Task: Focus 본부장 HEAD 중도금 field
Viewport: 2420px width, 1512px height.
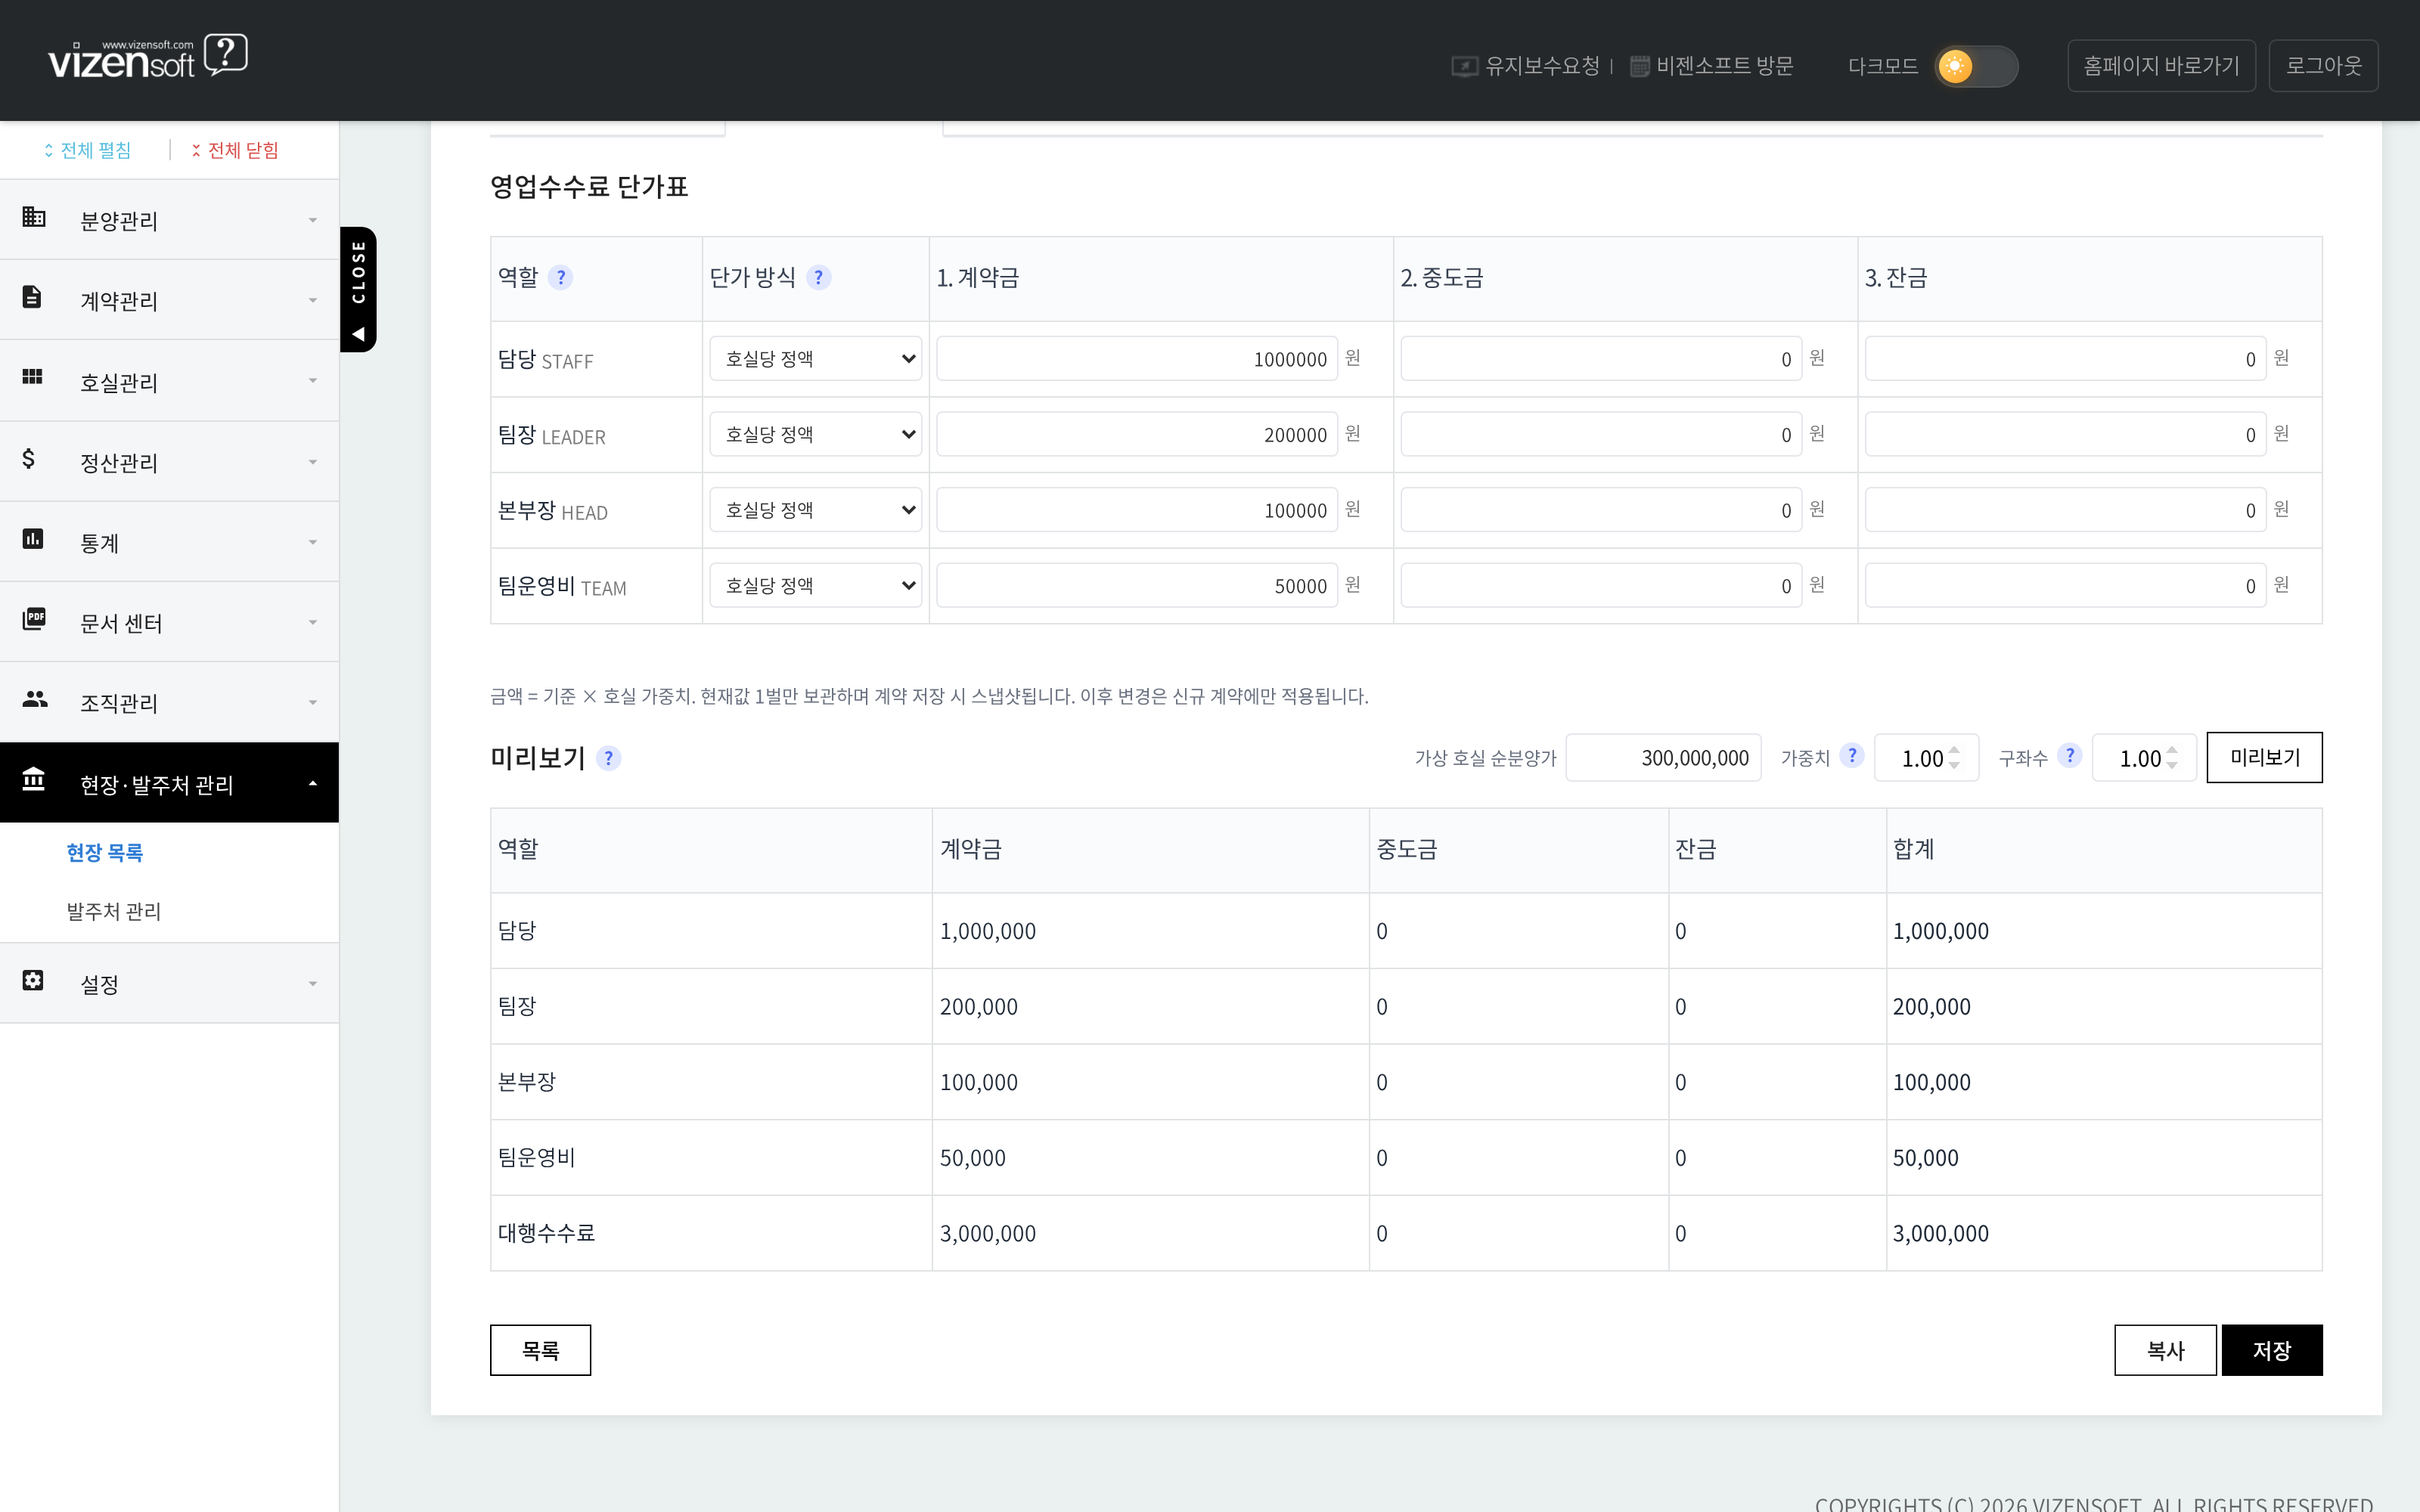Action: (1601, 510)
